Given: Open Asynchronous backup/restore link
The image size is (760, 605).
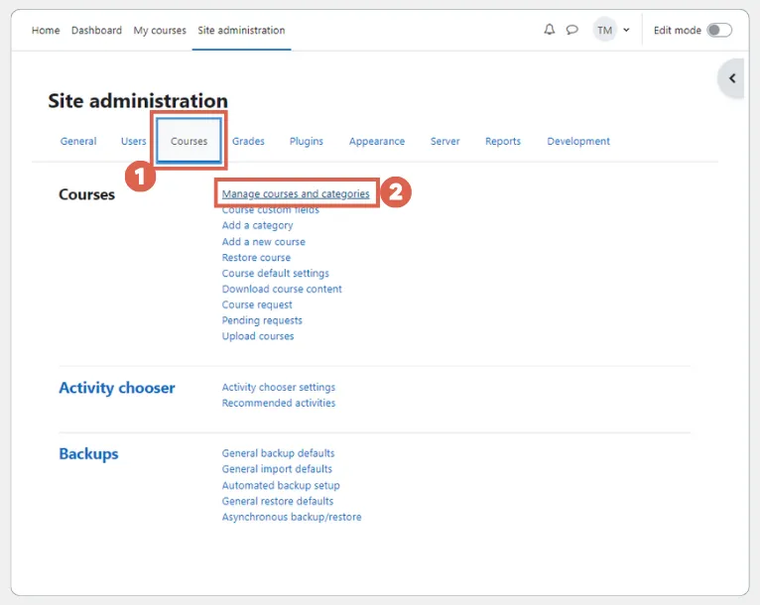Looking at the screenshot, I should (x=292, y=517).
